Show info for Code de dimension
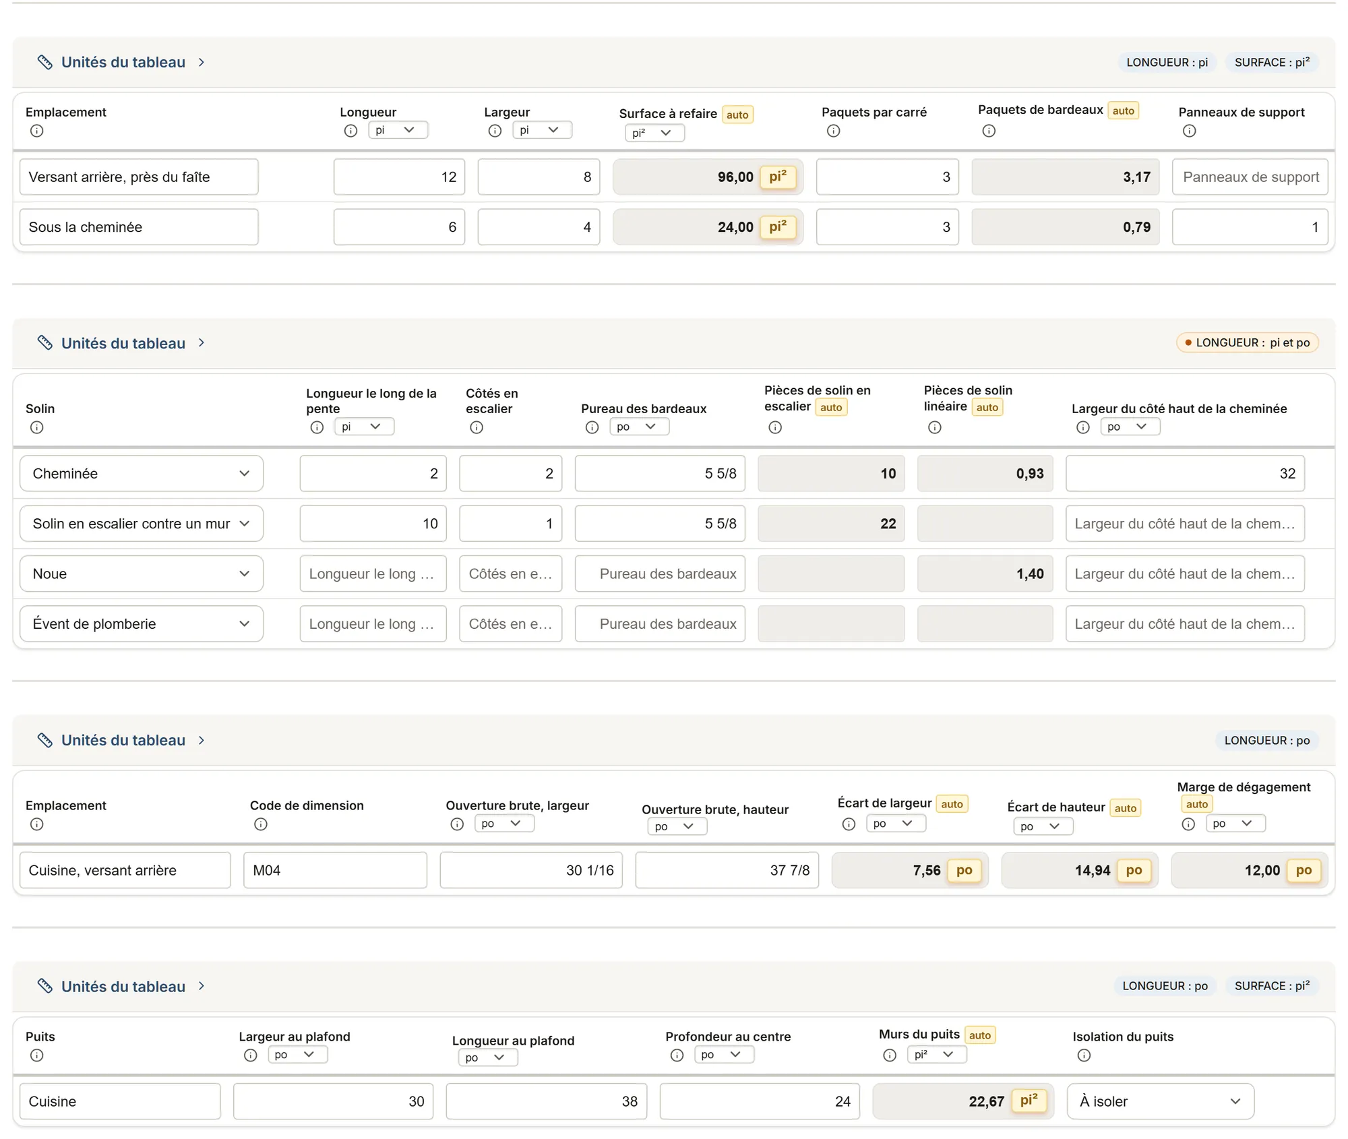 coord(261,824)
